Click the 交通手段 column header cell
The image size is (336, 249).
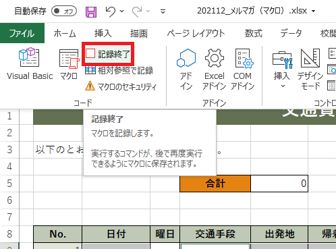(215, 234)
